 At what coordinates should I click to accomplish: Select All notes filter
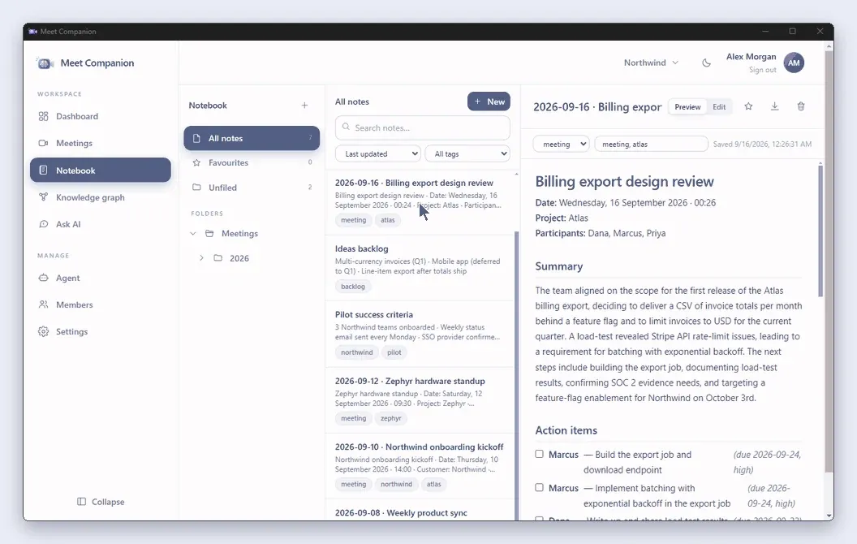tap(252, 138)
